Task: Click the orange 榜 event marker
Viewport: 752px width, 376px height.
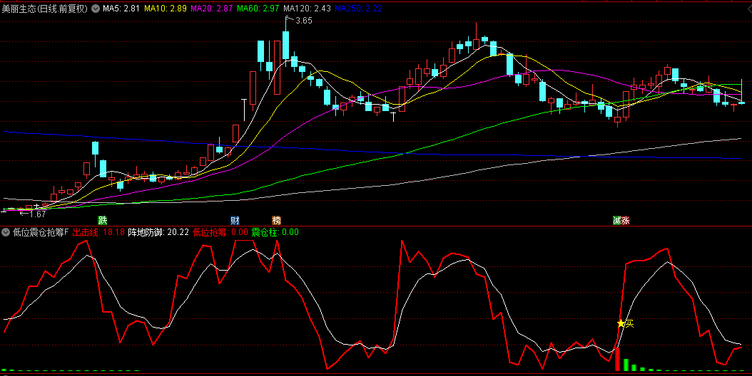Action: point(276,220)
